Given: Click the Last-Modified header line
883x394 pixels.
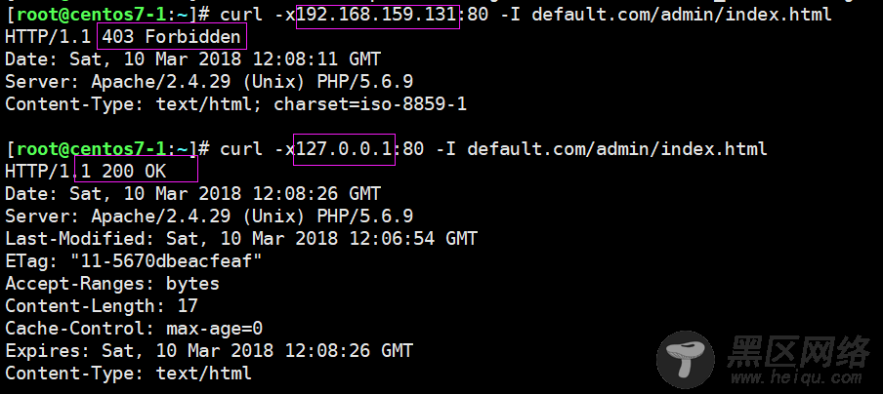Looking at the screenshot, I should coord(241,238).
